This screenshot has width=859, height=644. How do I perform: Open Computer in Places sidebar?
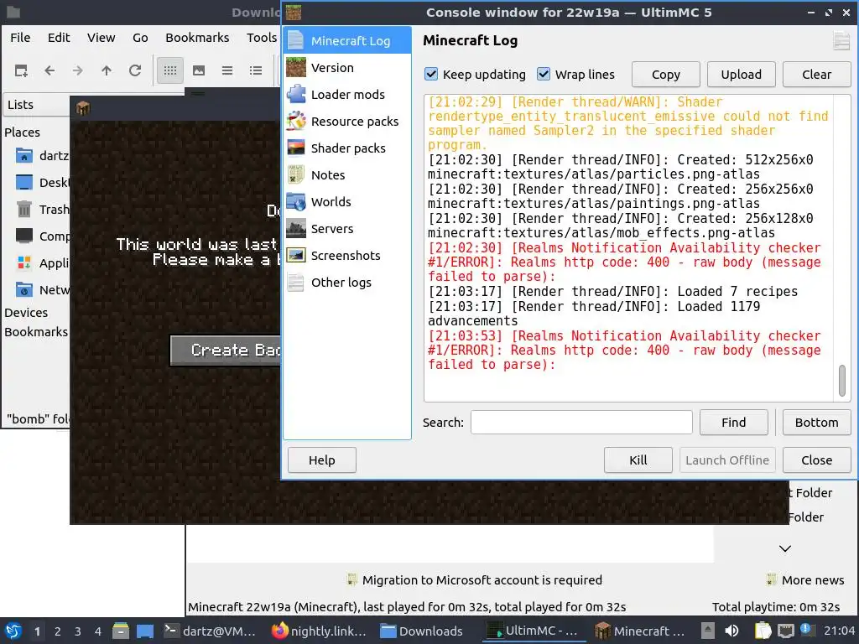[x=42, y=236]
